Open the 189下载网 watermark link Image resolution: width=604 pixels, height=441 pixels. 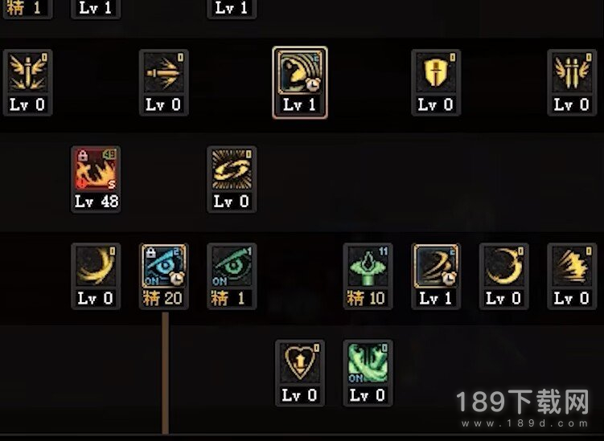click(523, 408)
